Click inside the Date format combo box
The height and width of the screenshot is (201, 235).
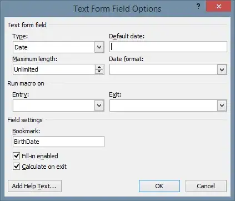click(163, 69)
